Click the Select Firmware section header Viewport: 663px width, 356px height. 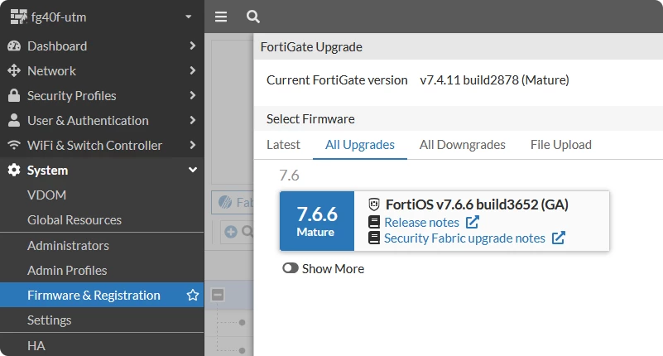point(310,119)
